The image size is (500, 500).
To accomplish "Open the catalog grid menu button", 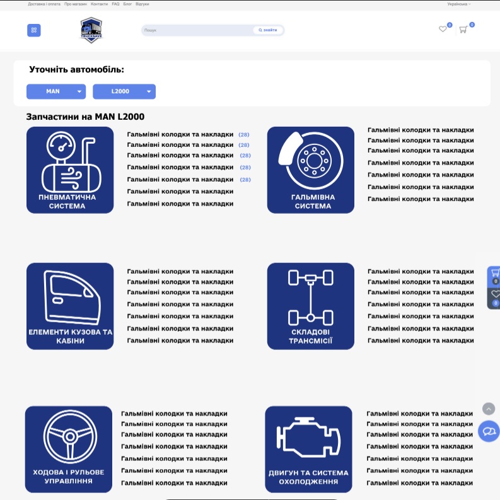I will [x=33, y=30].
